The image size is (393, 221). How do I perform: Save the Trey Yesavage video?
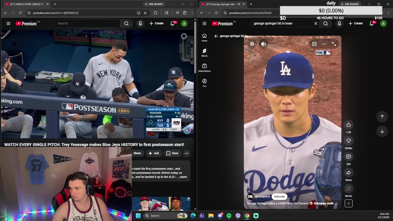coord(172,153)
